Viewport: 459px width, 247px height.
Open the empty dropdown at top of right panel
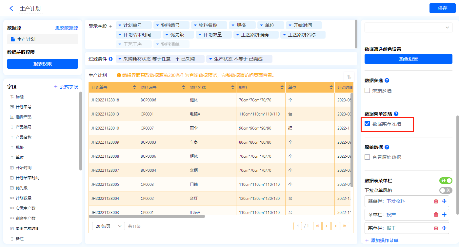point(408,27)
